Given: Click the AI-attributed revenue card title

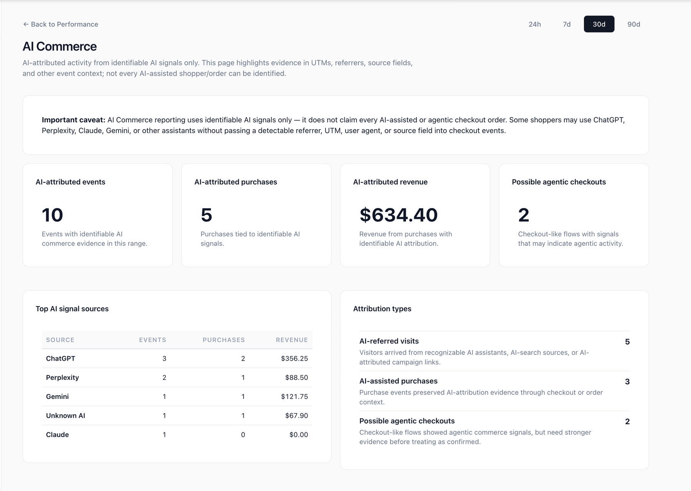Looking at the screenshot, I should coord(390,182).
